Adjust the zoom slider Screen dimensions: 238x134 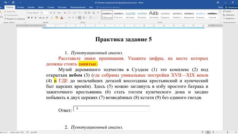(x=228, y=132)
